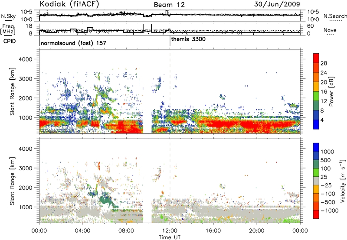Screen dimensions: 347x240
Task: Click the "4000" tick of the power panel
Action: coord(26,59)
